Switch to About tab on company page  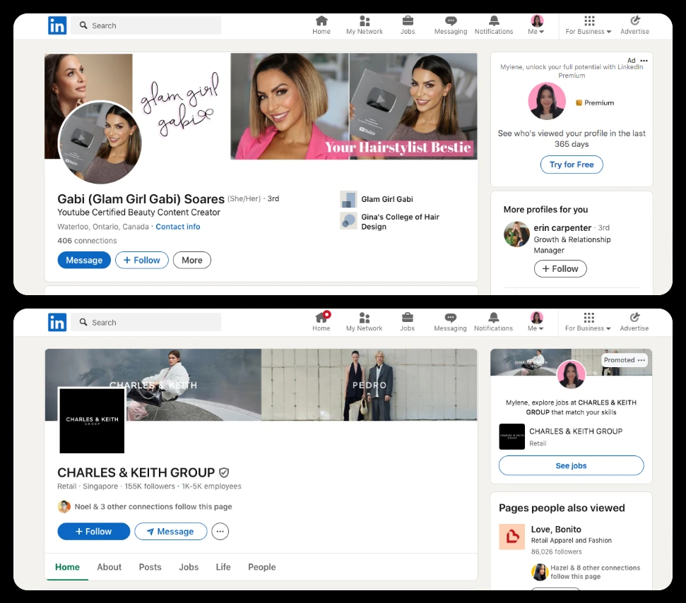pos(110,567)
